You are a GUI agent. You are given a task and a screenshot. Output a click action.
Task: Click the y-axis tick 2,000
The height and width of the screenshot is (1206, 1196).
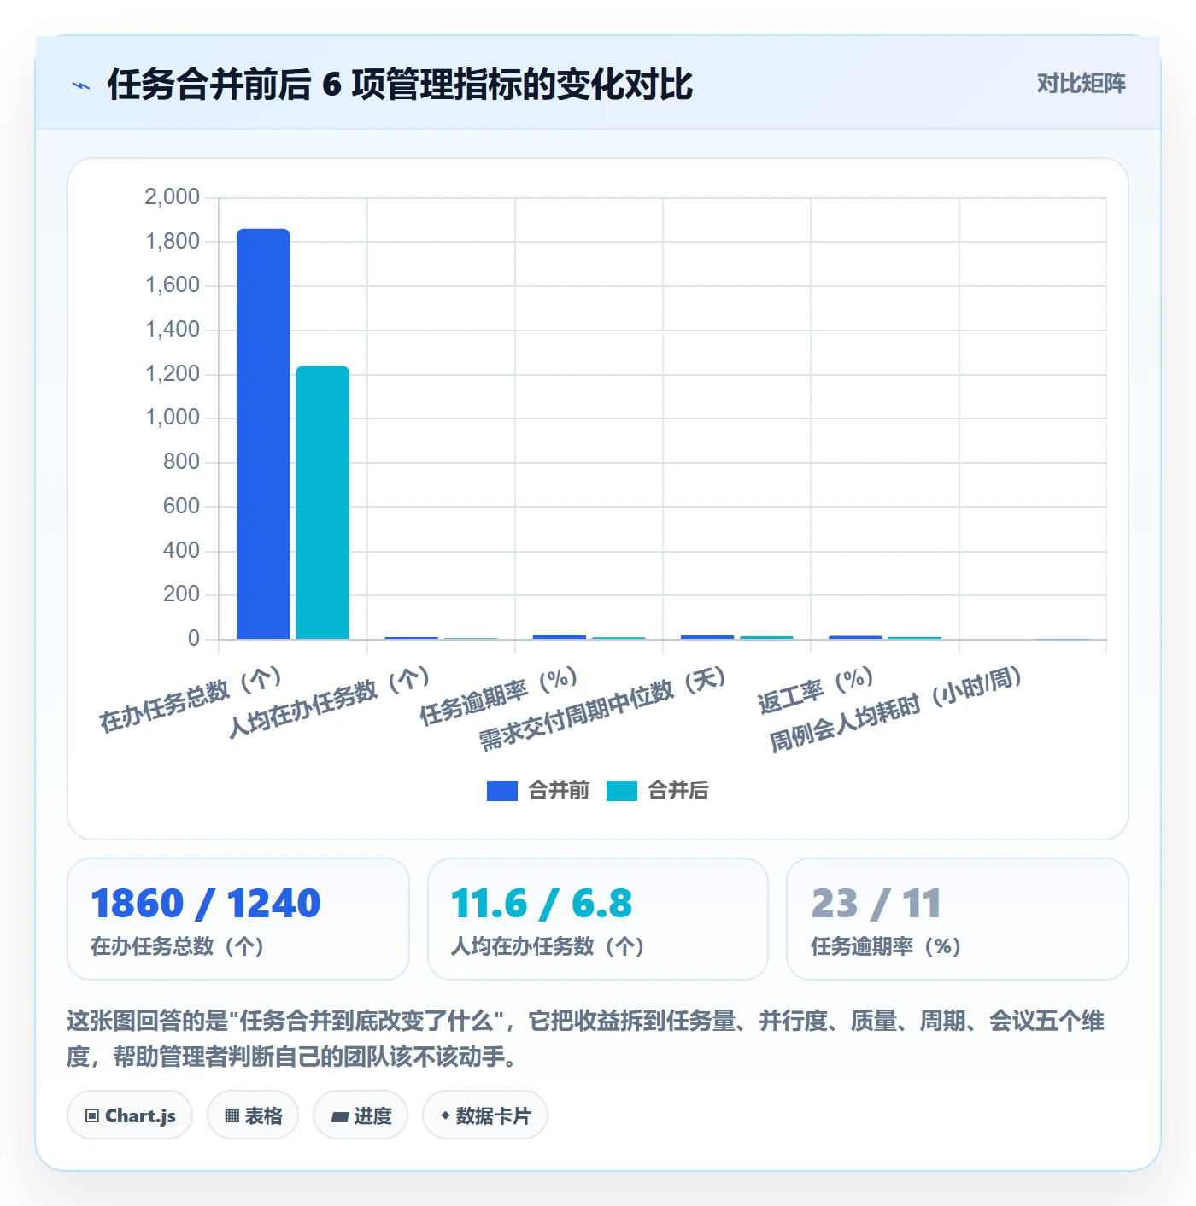(x=172, y=196)
